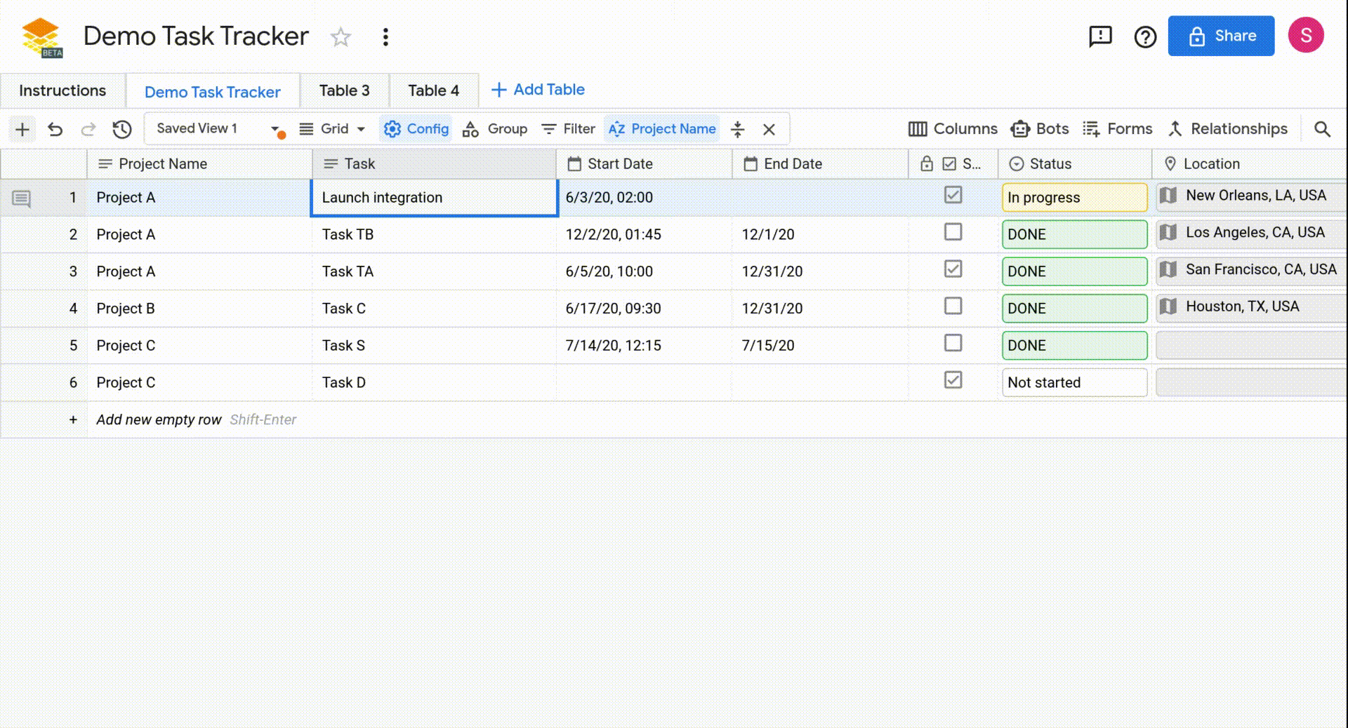Open the In progress status dropdown

pos(1074,198)
